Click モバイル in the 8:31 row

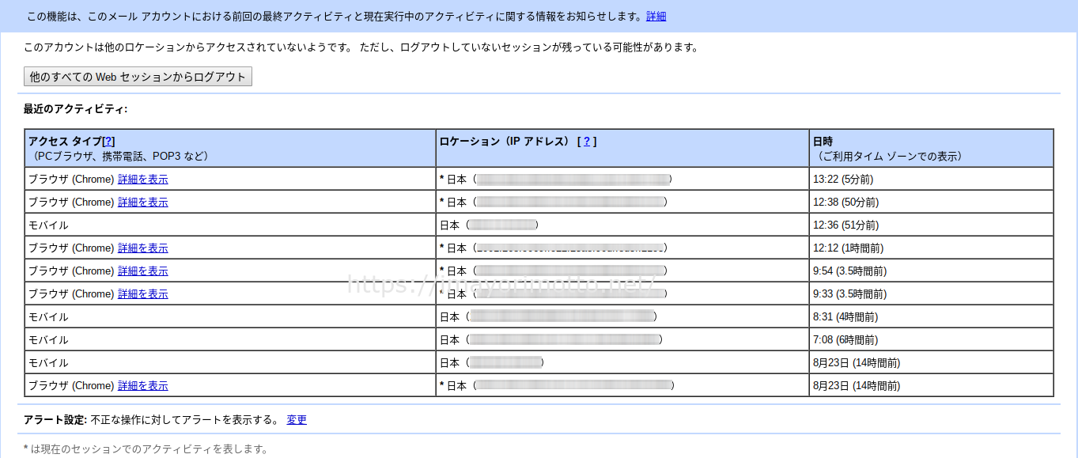point(48,317)
